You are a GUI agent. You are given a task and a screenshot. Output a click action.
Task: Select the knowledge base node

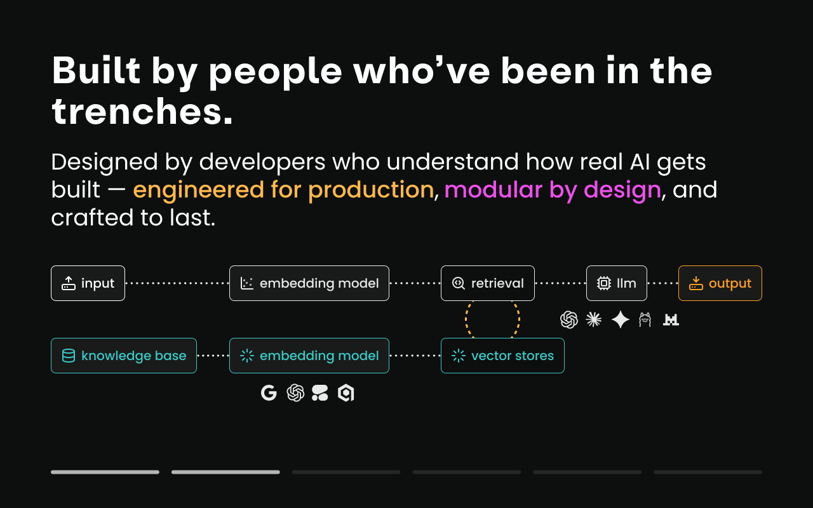point(123,356)
